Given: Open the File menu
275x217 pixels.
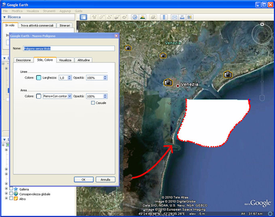Looking at the screenshot, I should [x=5, y=11].
